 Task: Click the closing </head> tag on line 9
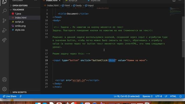[57, 17]
